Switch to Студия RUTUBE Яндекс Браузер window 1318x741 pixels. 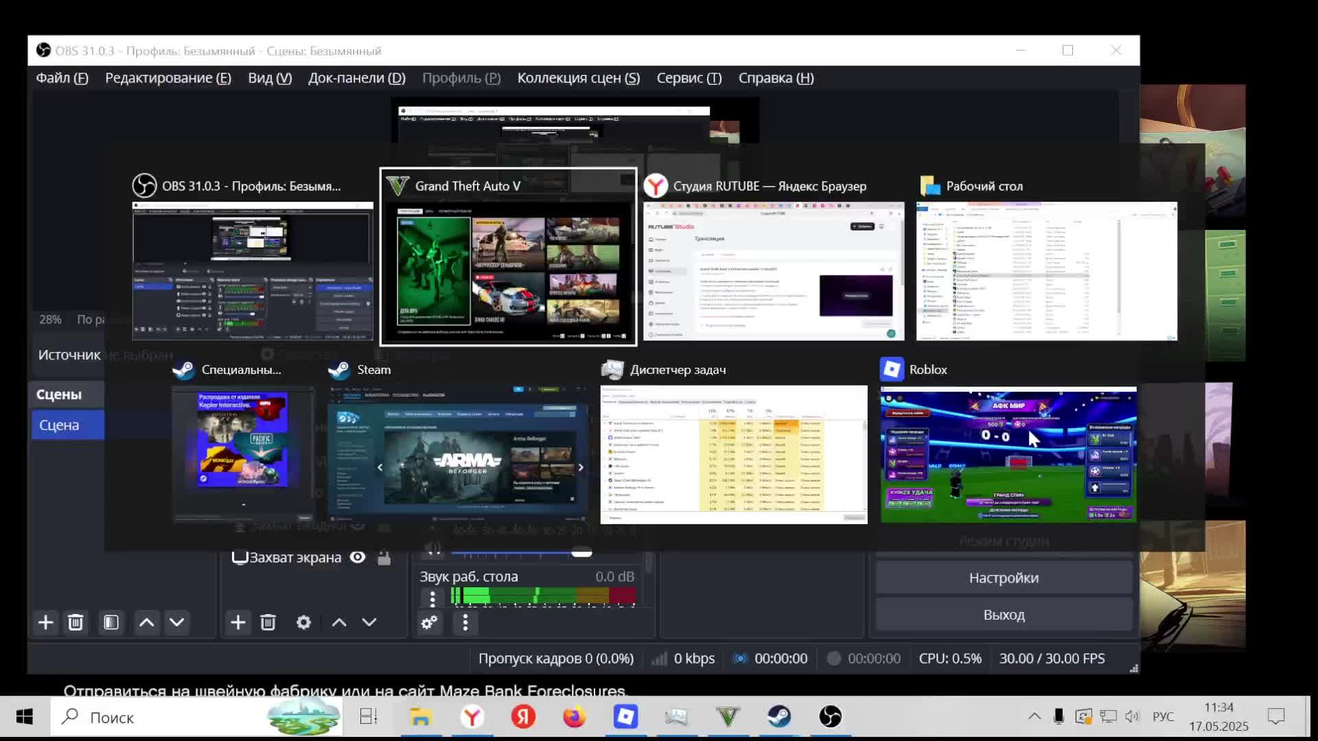(774, 257)
